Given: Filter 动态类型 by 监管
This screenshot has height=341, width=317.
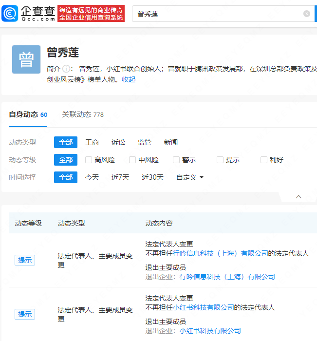Looking at the screenshot, I should [145, 142].
